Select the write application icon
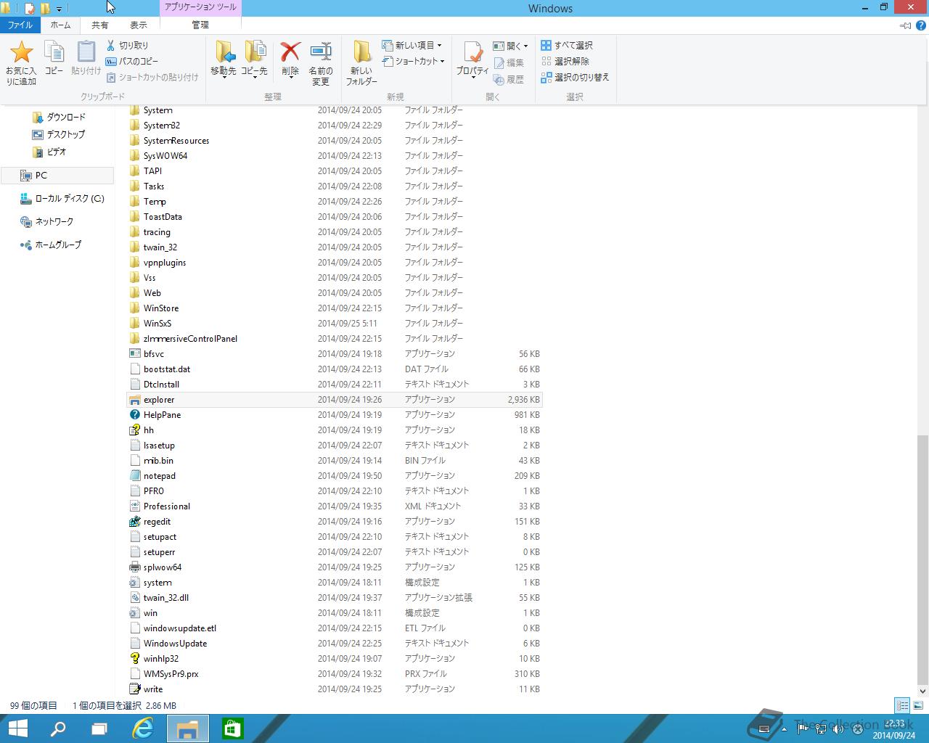This screenshot has width=929, height=743. pyautogui.click(x=134, y=689)
